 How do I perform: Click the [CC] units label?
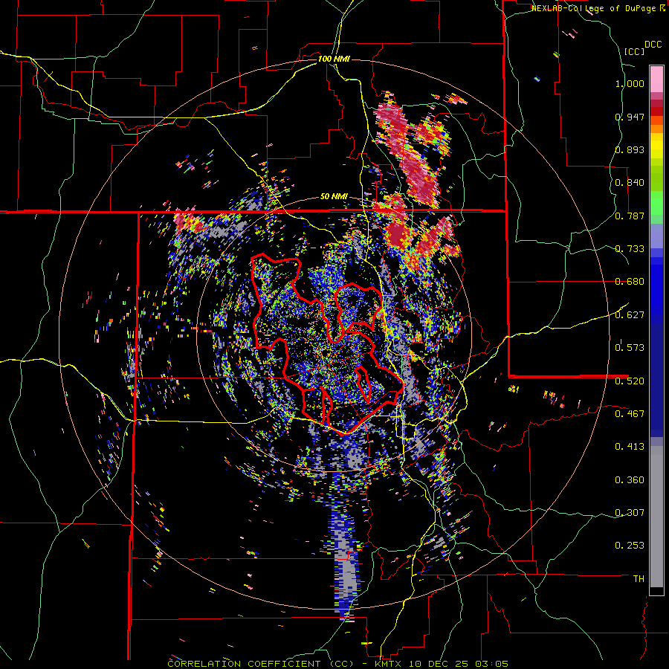[633, 51]
